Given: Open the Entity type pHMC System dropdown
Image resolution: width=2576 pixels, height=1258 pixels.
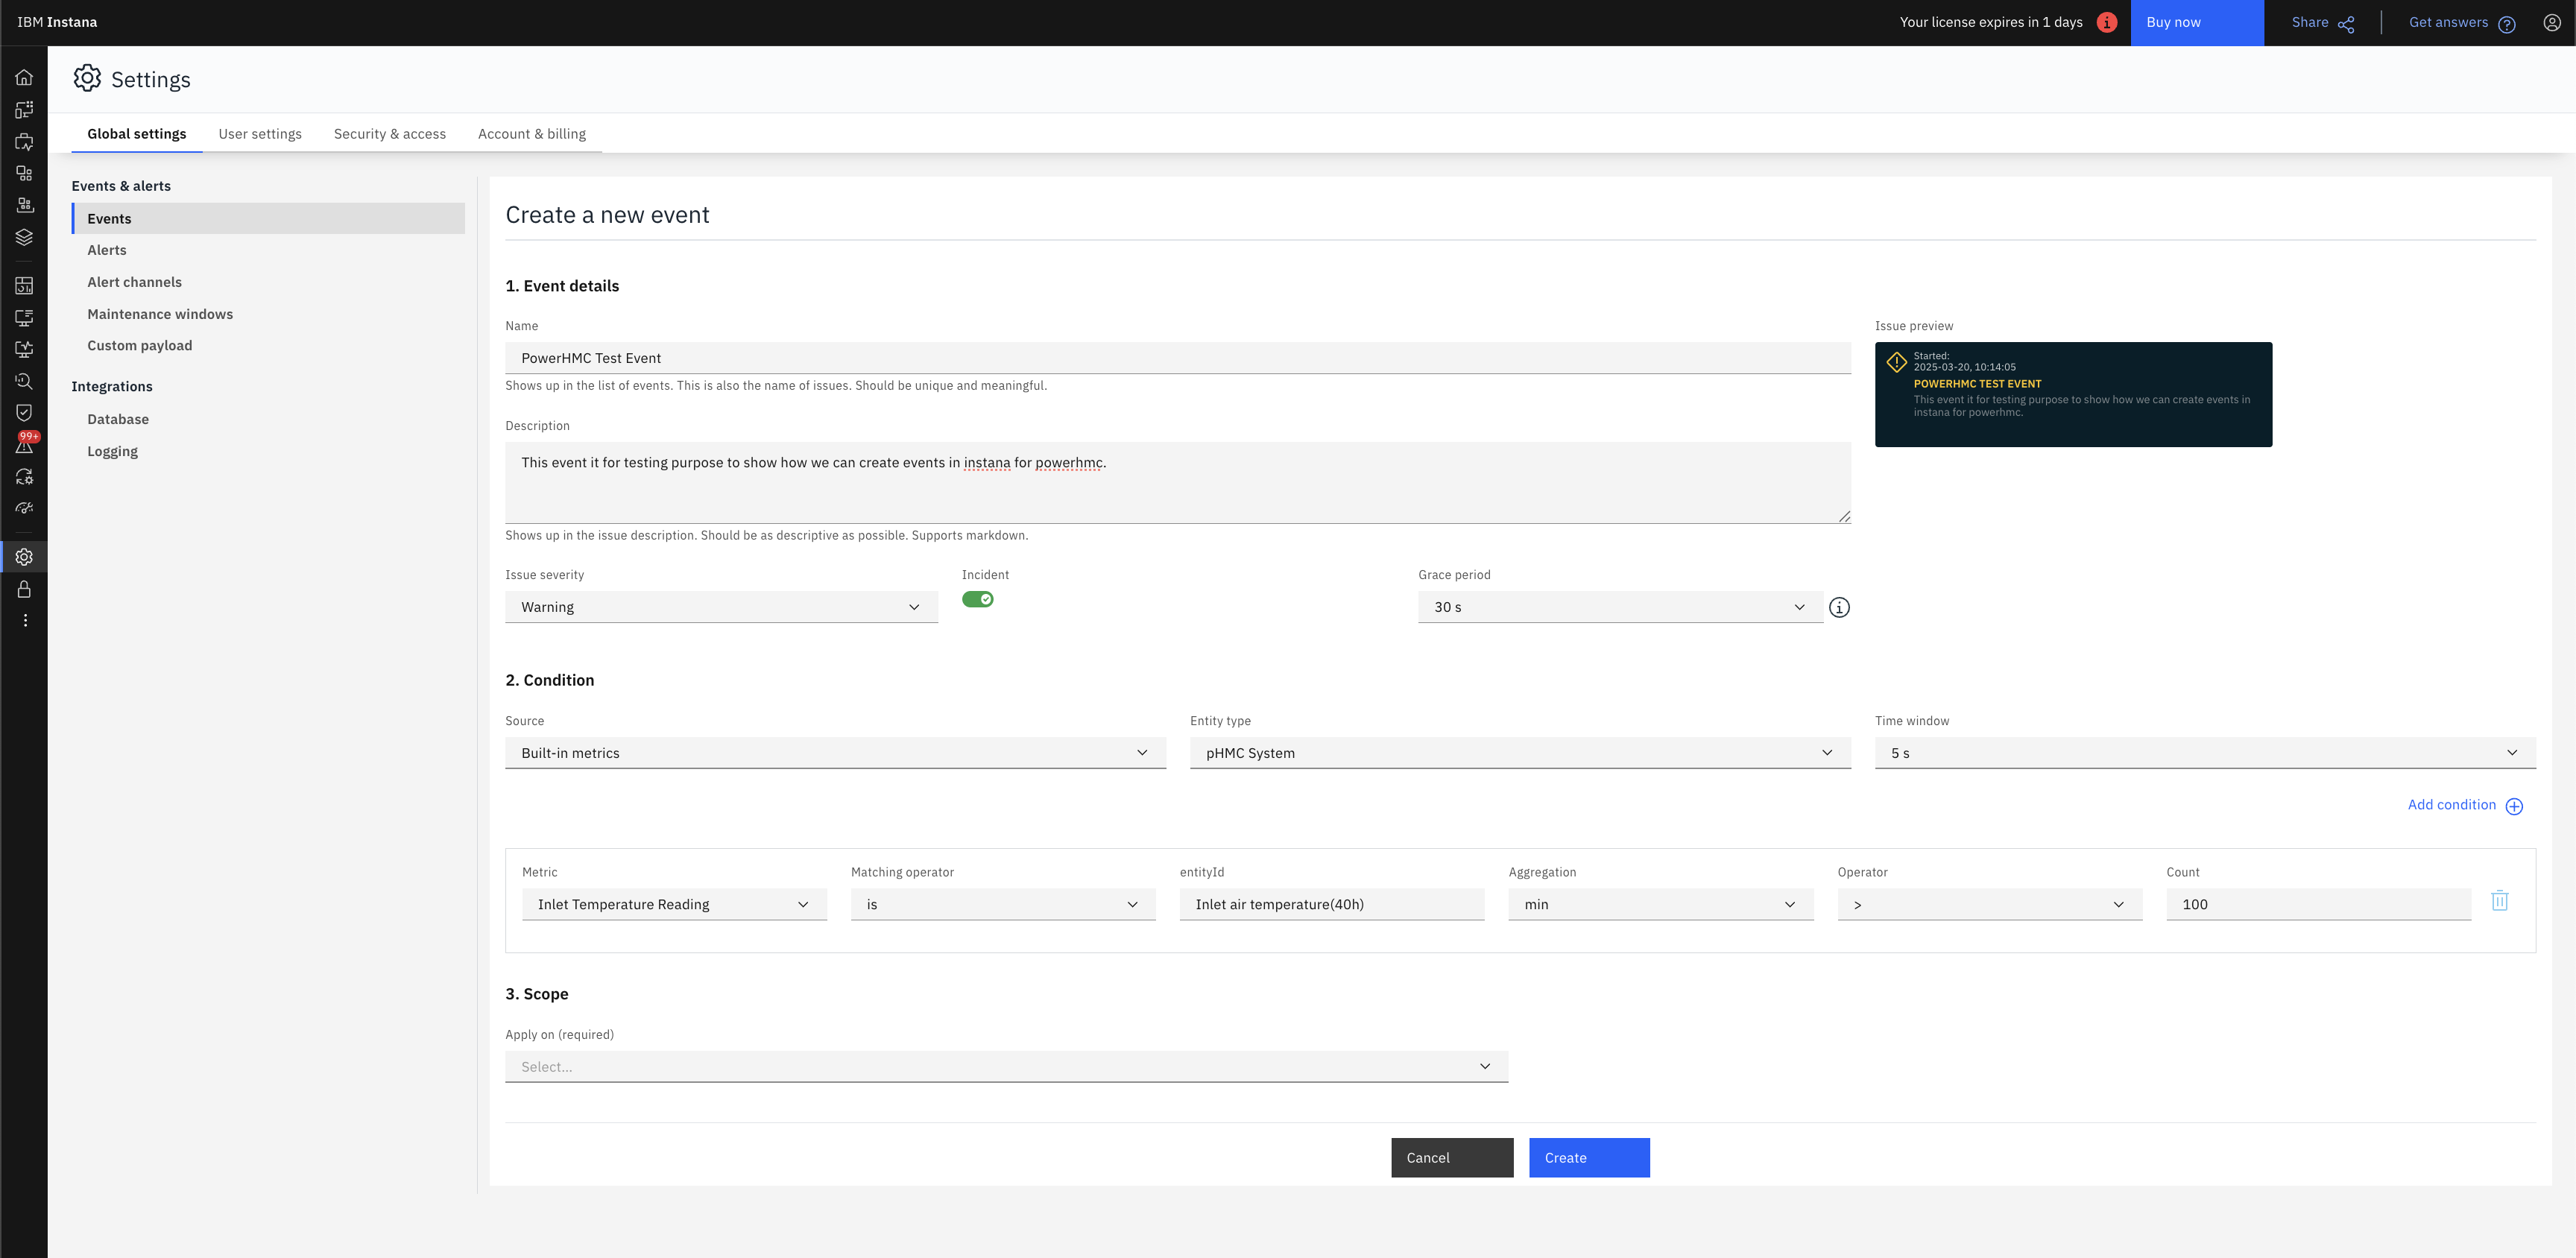Looking at the screenshot, I should [1520, 753].
